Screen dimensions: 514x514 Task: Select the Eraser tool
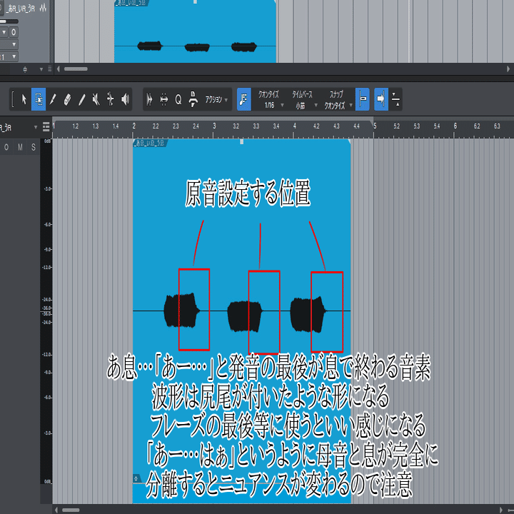(67, 99)
